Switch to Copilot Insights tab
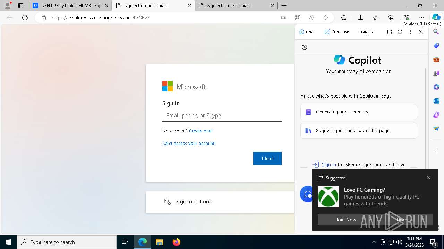The image size is (444, 249). pyautogui.click(x=366, y=31)
